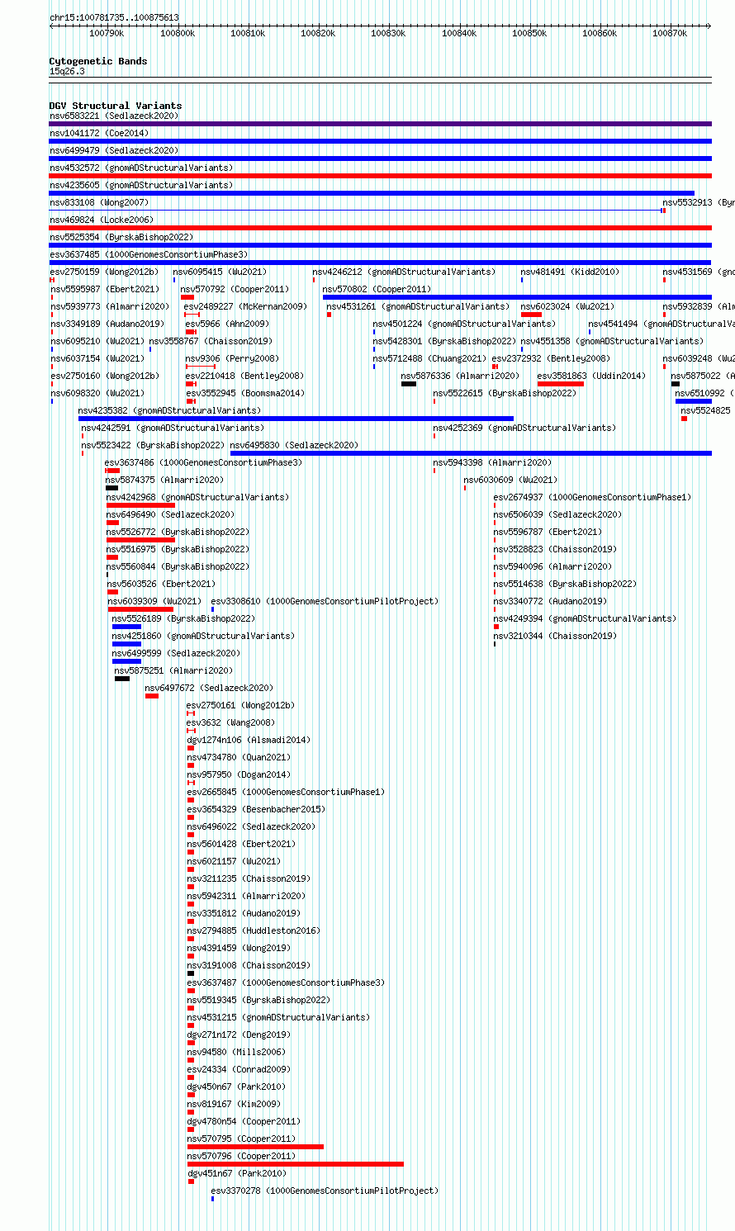Select nsv5875251 (Almarri2020) label
Viewport: 735px width, 1231px height.
point(173,670)
